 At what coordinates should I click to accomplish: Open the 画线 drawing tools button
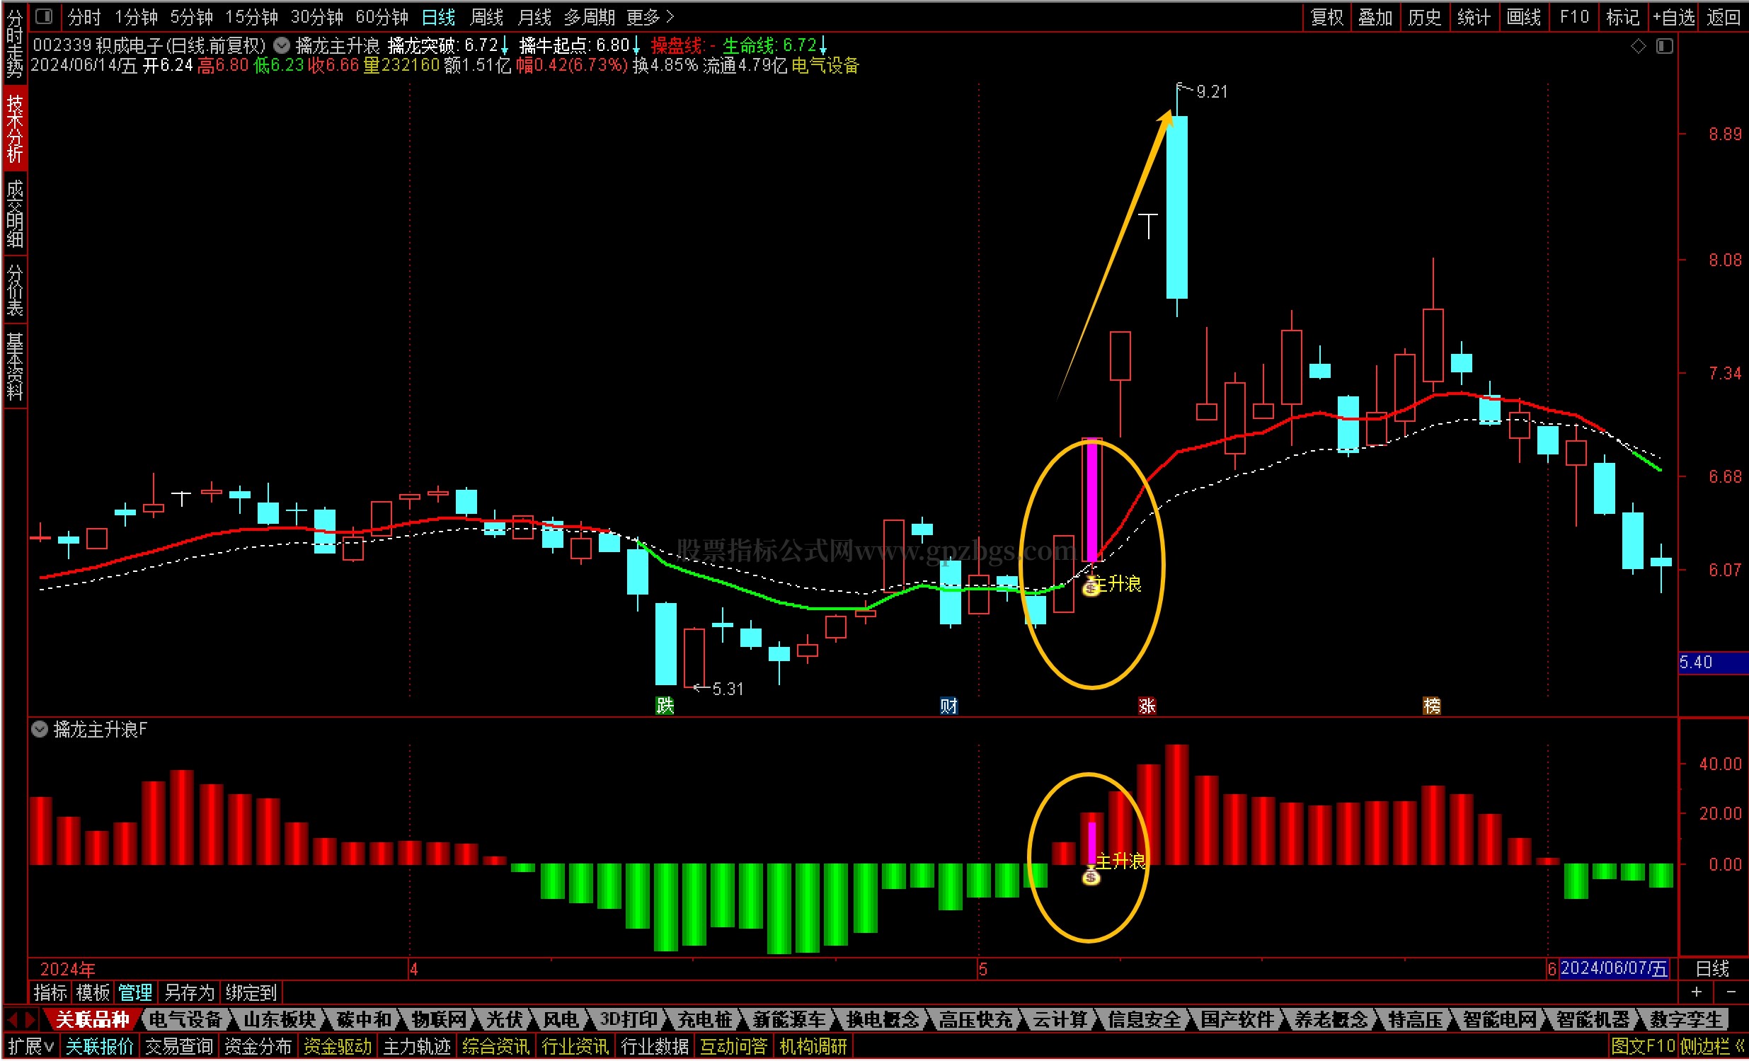[x=1523, y=16]
